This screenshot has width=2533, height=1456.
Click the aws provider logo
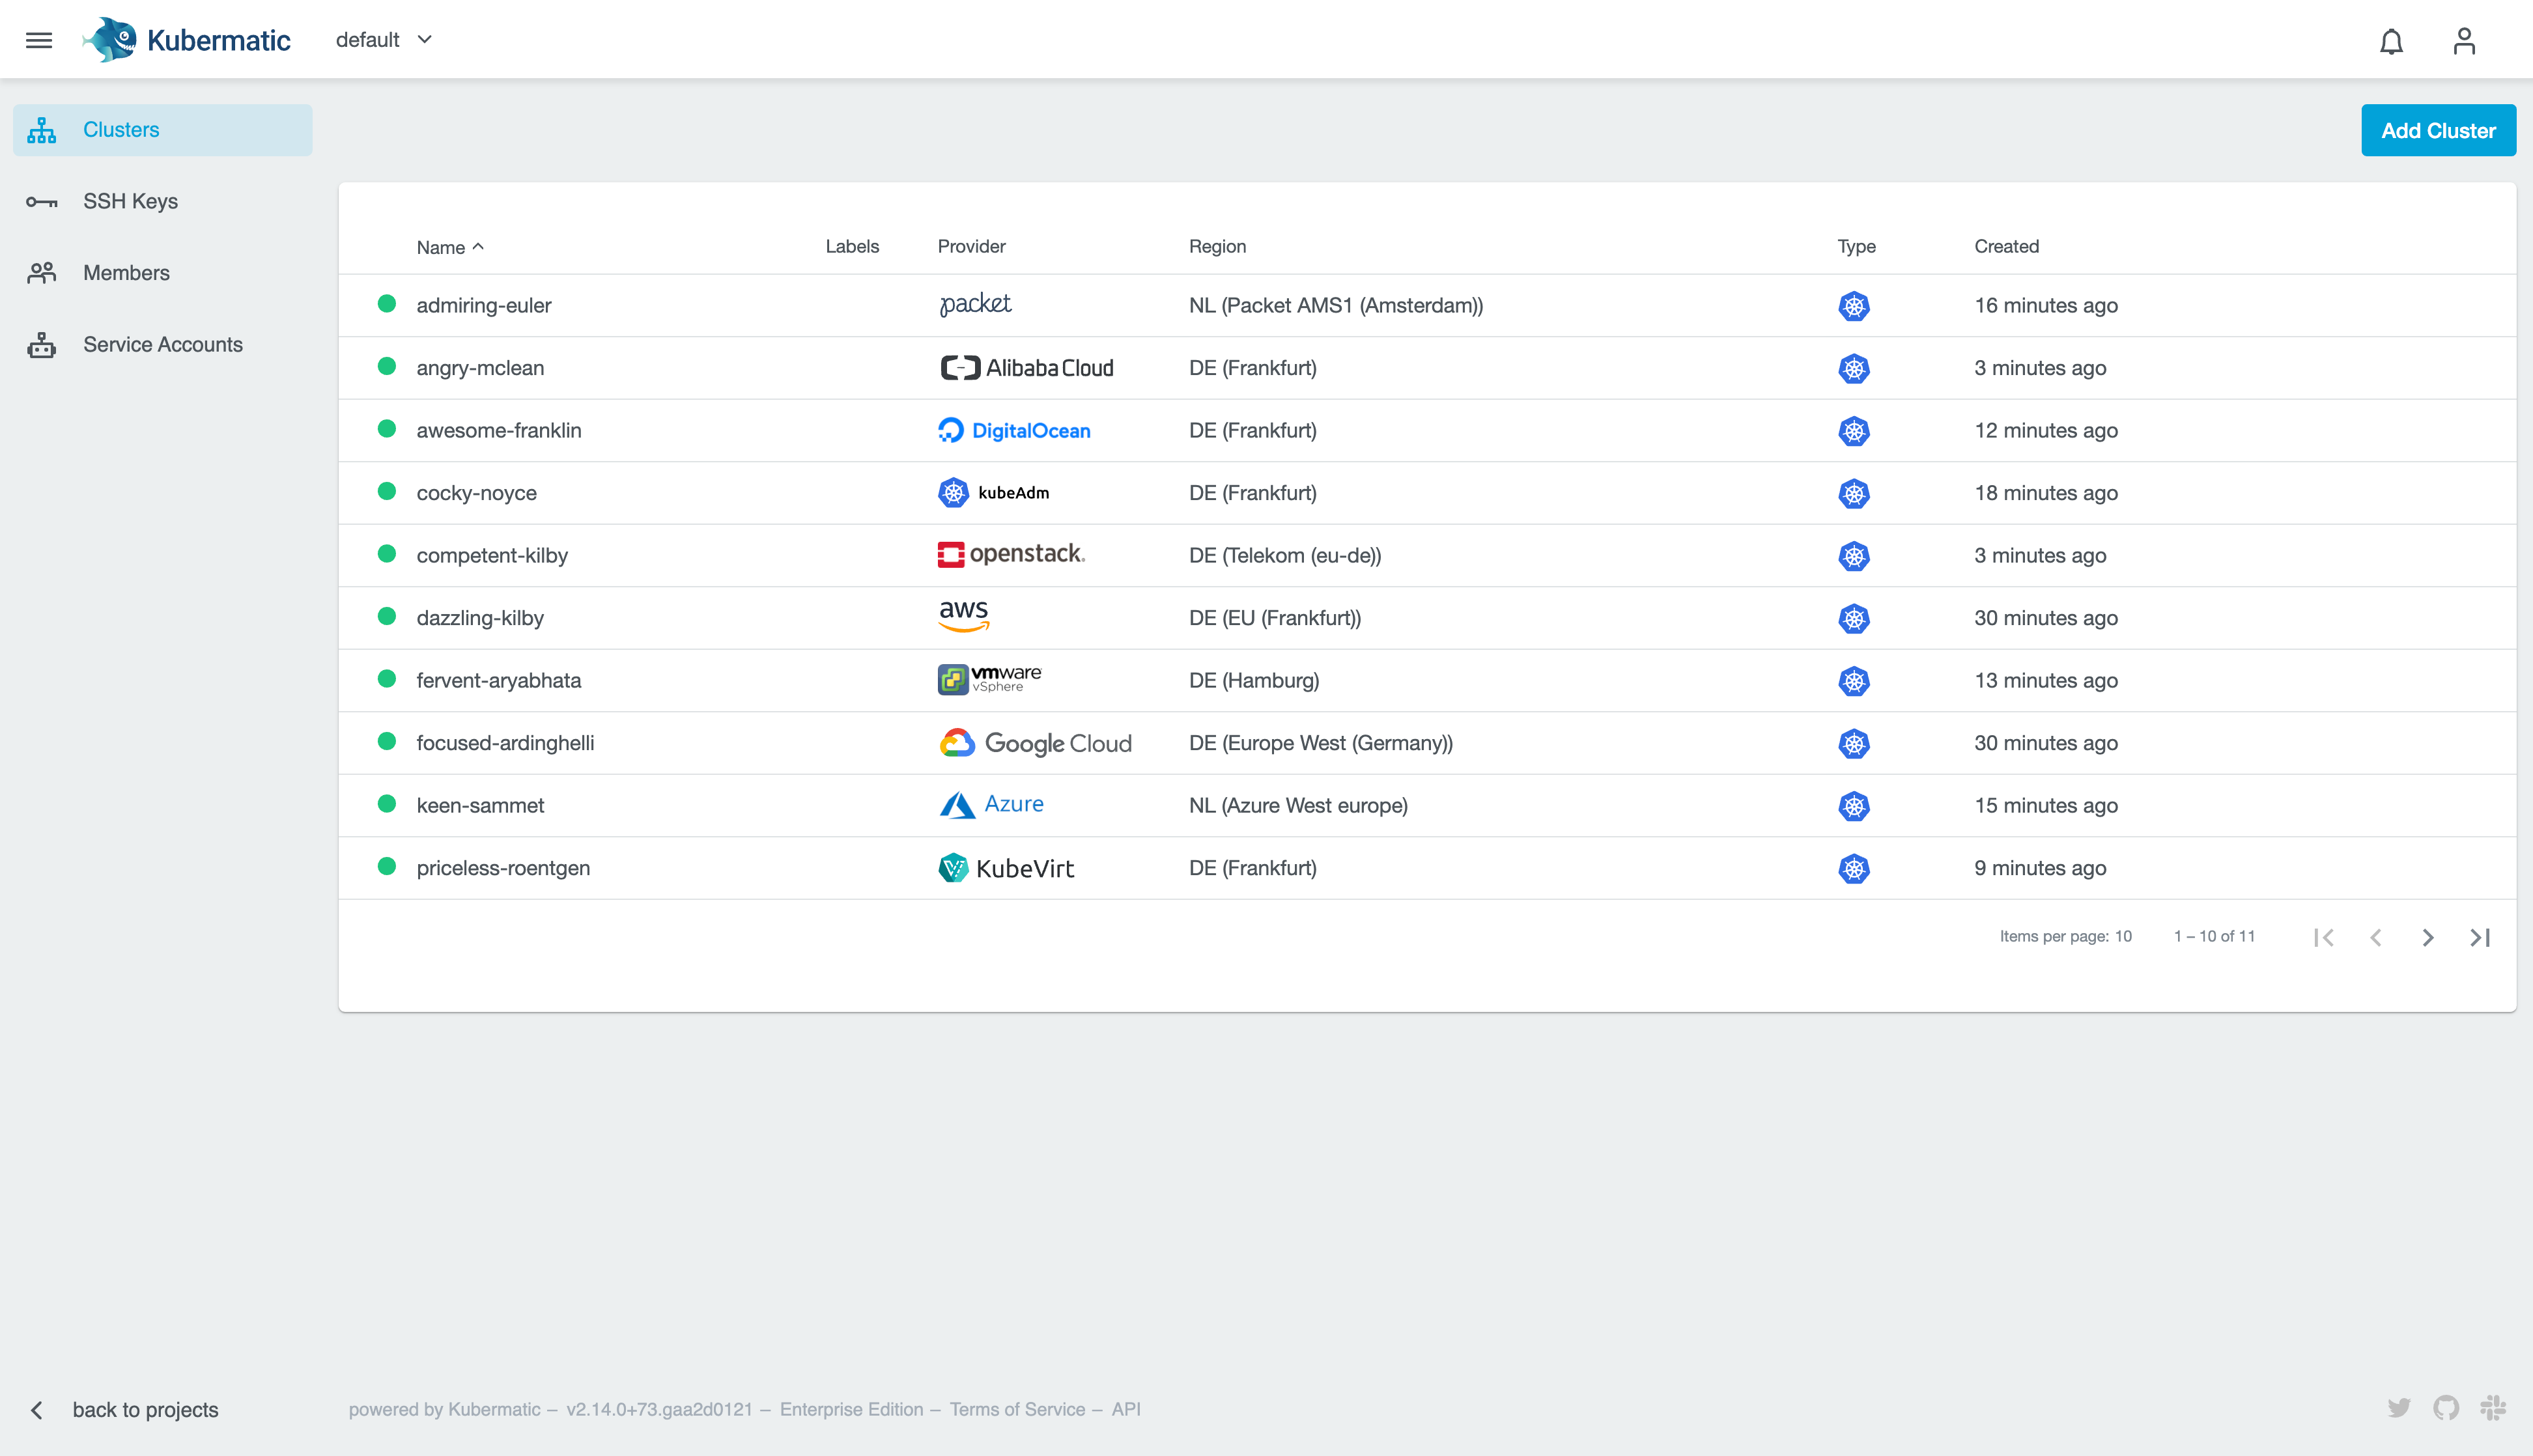click(964, 616)
